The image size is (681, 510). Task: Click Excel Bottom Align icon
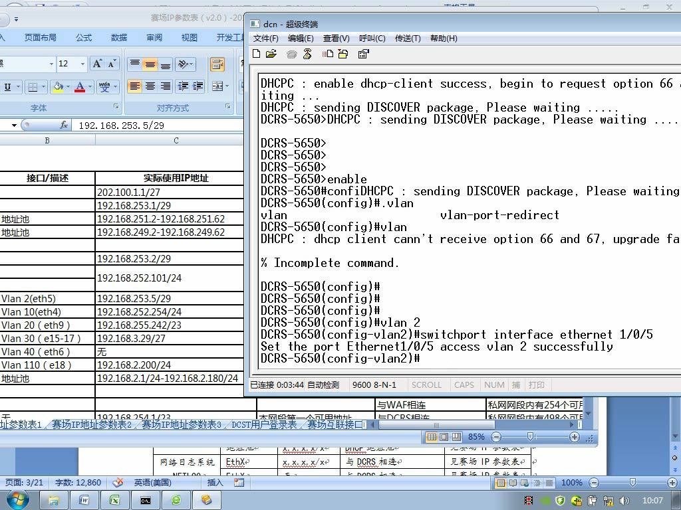coord(166,64)
